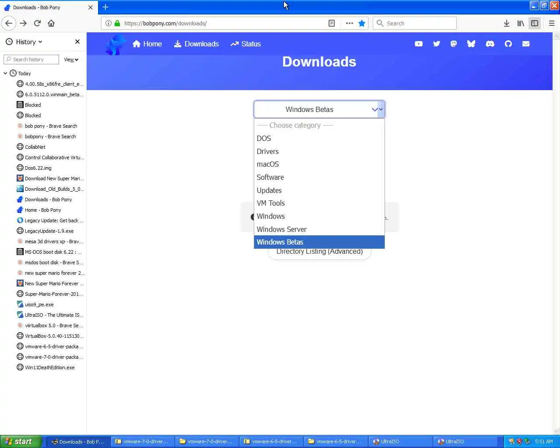Screen dimensions: 560x448
Task: Open history entry CollabNet
Action: coord(35,147)
